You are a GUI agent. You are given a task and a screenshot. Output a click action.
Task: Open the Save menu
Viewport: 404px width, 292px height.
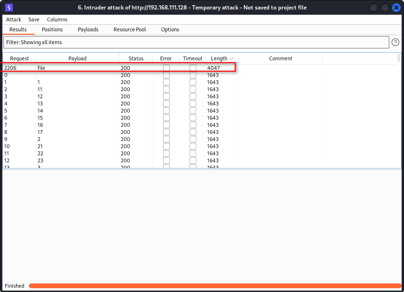pyautogui.click(x=34, y=19)
